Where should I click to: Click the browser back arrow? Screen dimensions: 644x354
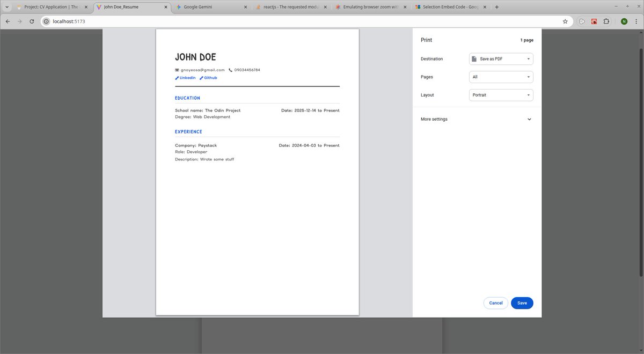8,21
